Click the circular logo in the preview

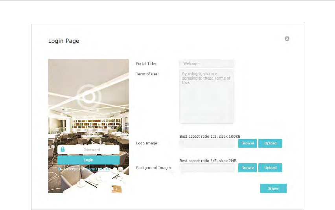[88, 97]
